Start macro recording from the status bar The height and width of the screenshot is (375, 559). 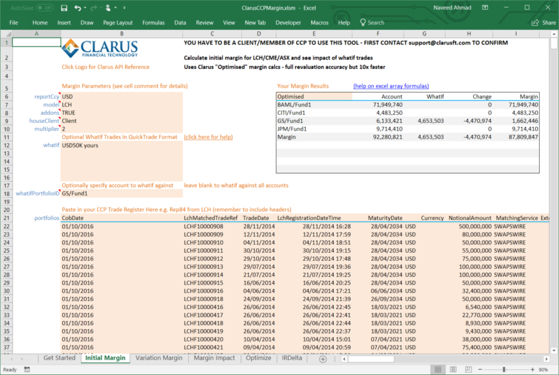27,370
